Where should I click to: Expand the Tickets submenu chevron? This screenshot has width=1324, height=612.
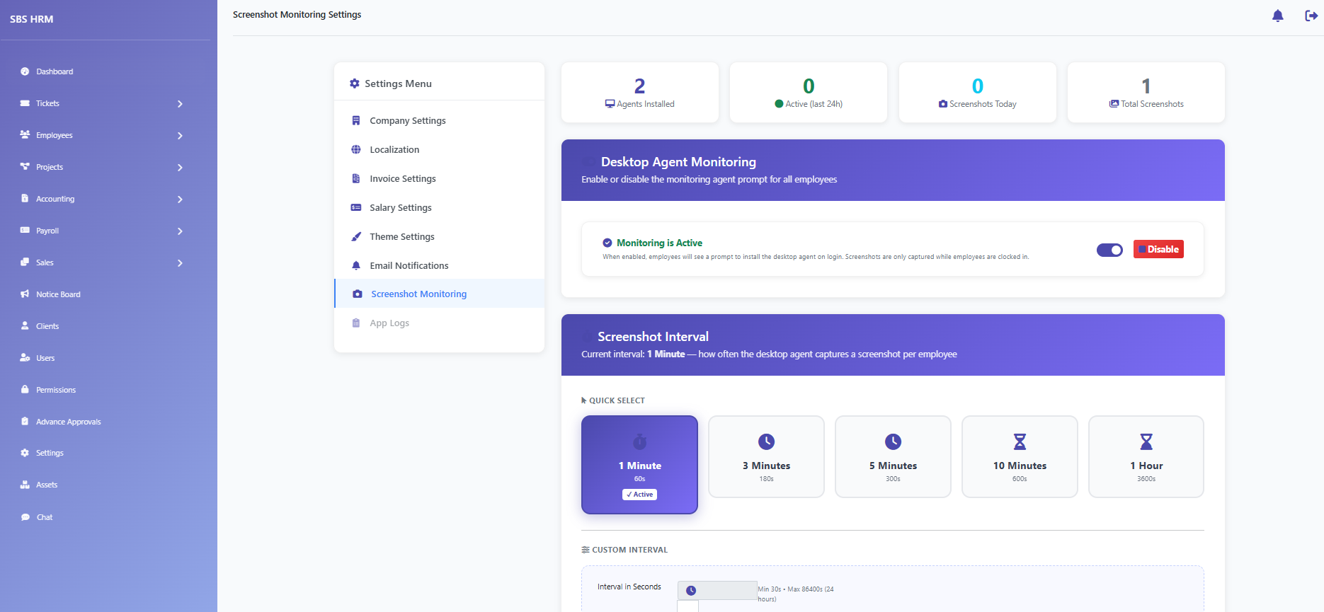pos(180,104)
